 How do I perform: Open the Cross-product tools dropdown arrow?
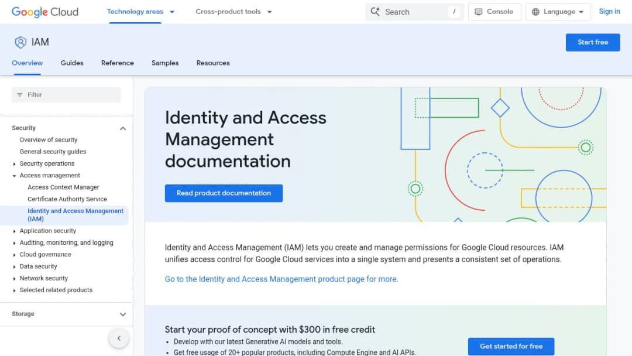[270, 12]
